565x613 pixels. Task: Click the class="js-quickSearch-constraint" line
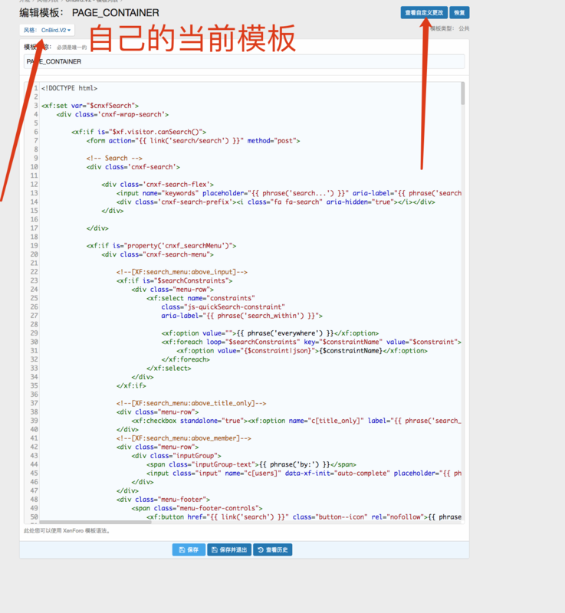click(x=223, y=307)
